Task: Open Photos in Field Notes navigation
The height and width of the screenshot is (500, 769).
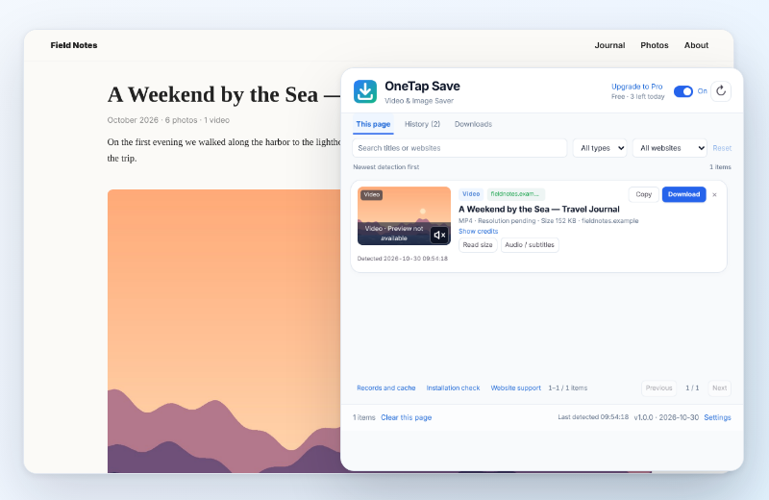Action: (655, 45)
